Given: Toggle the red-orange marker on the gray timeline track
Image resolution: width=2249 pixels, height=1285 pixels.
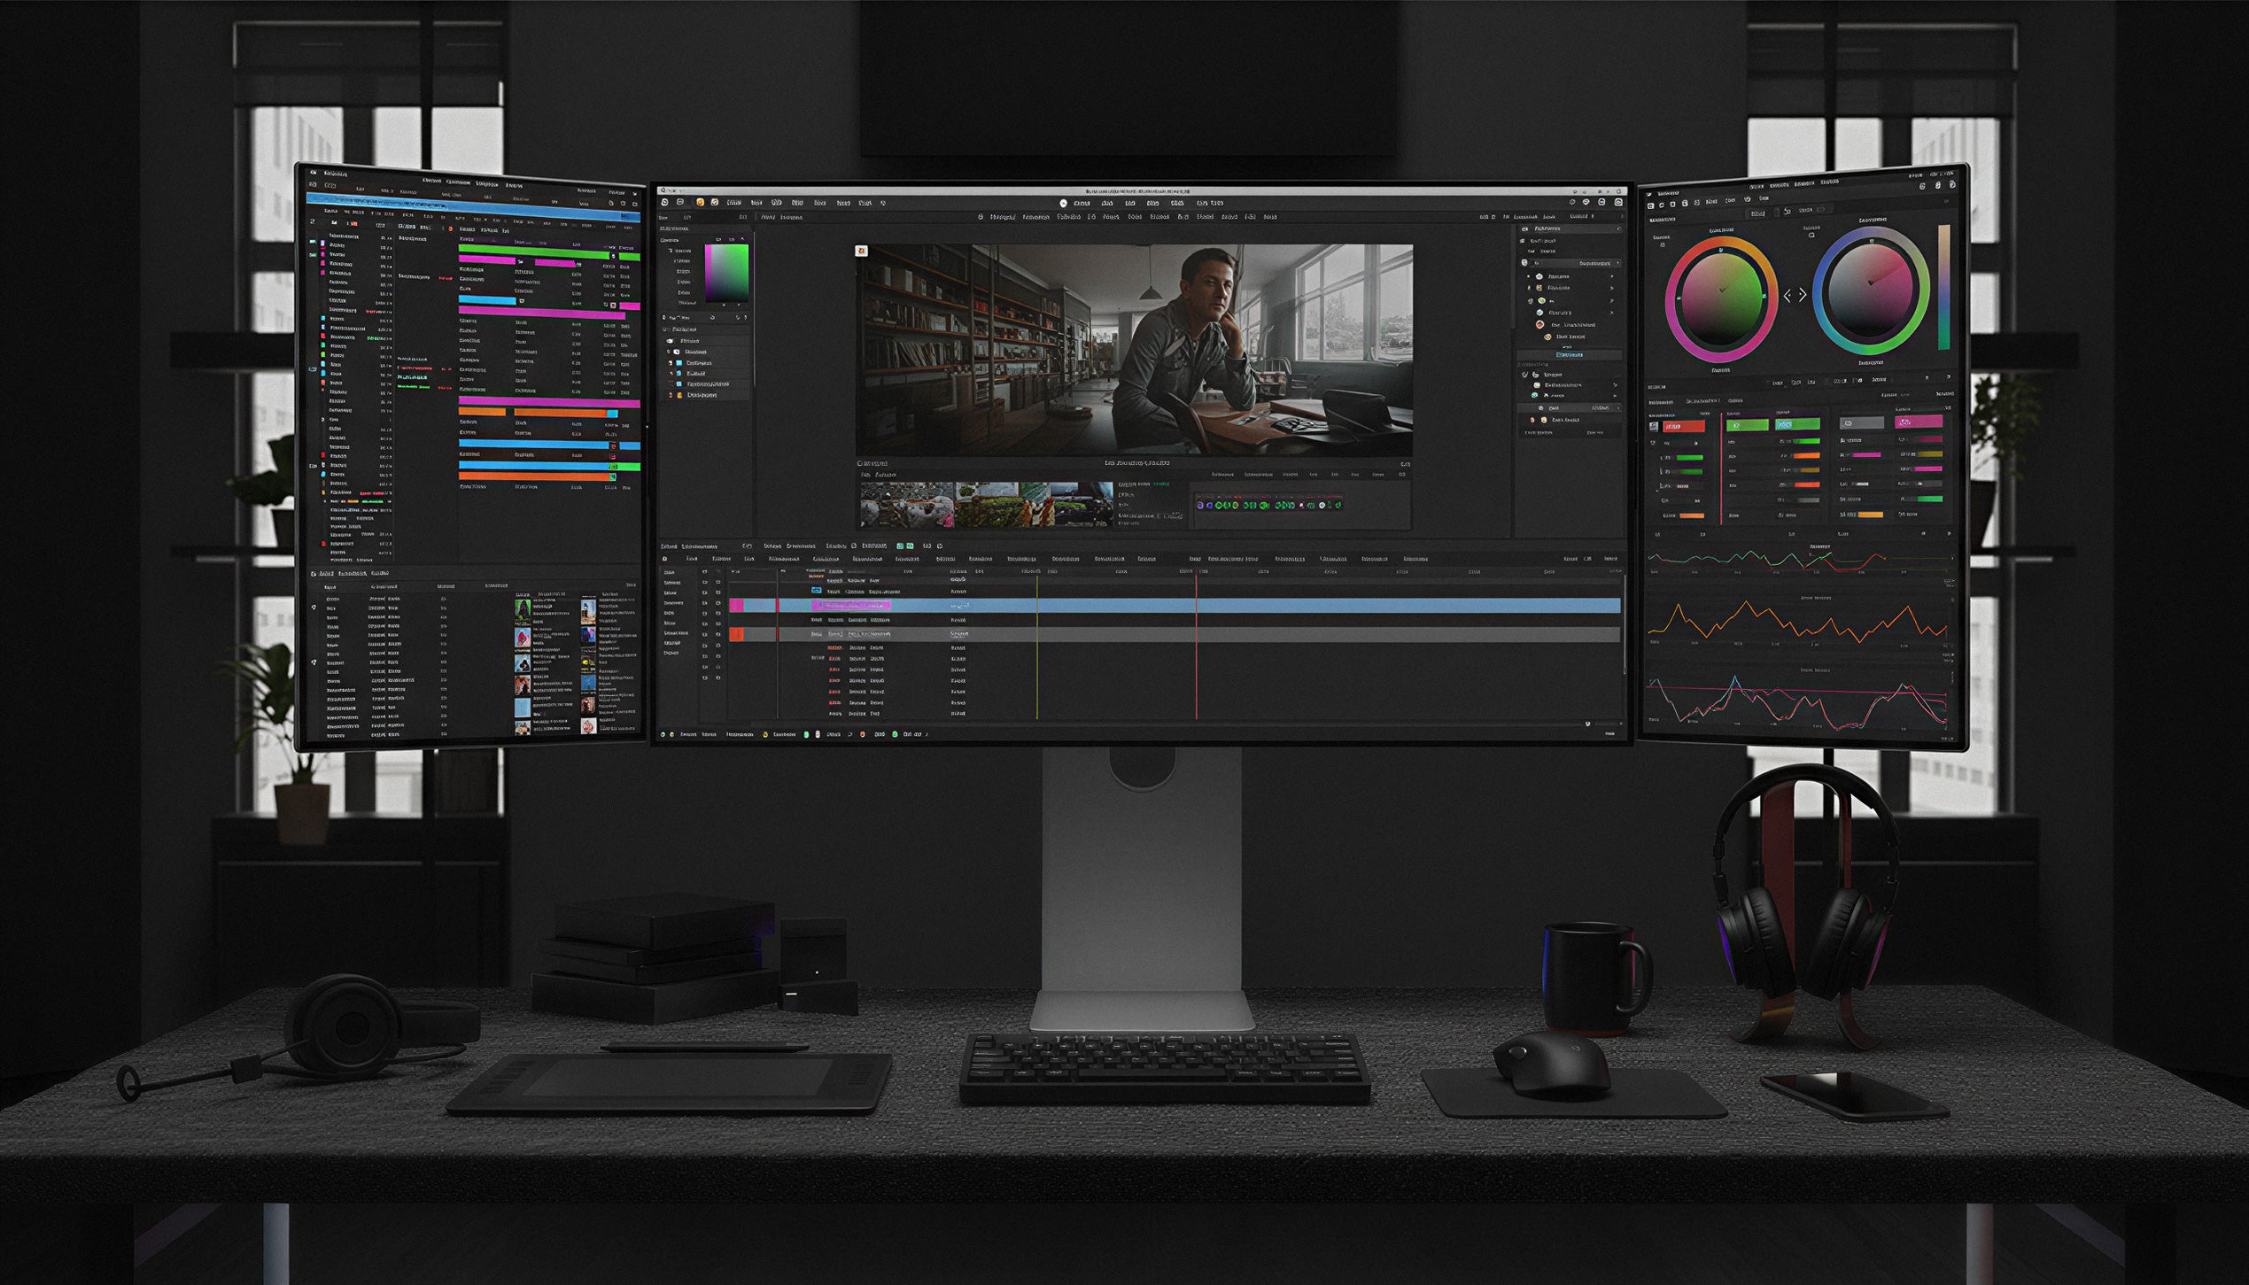Looking at the screenshot, I should click(x=736, y=635).
